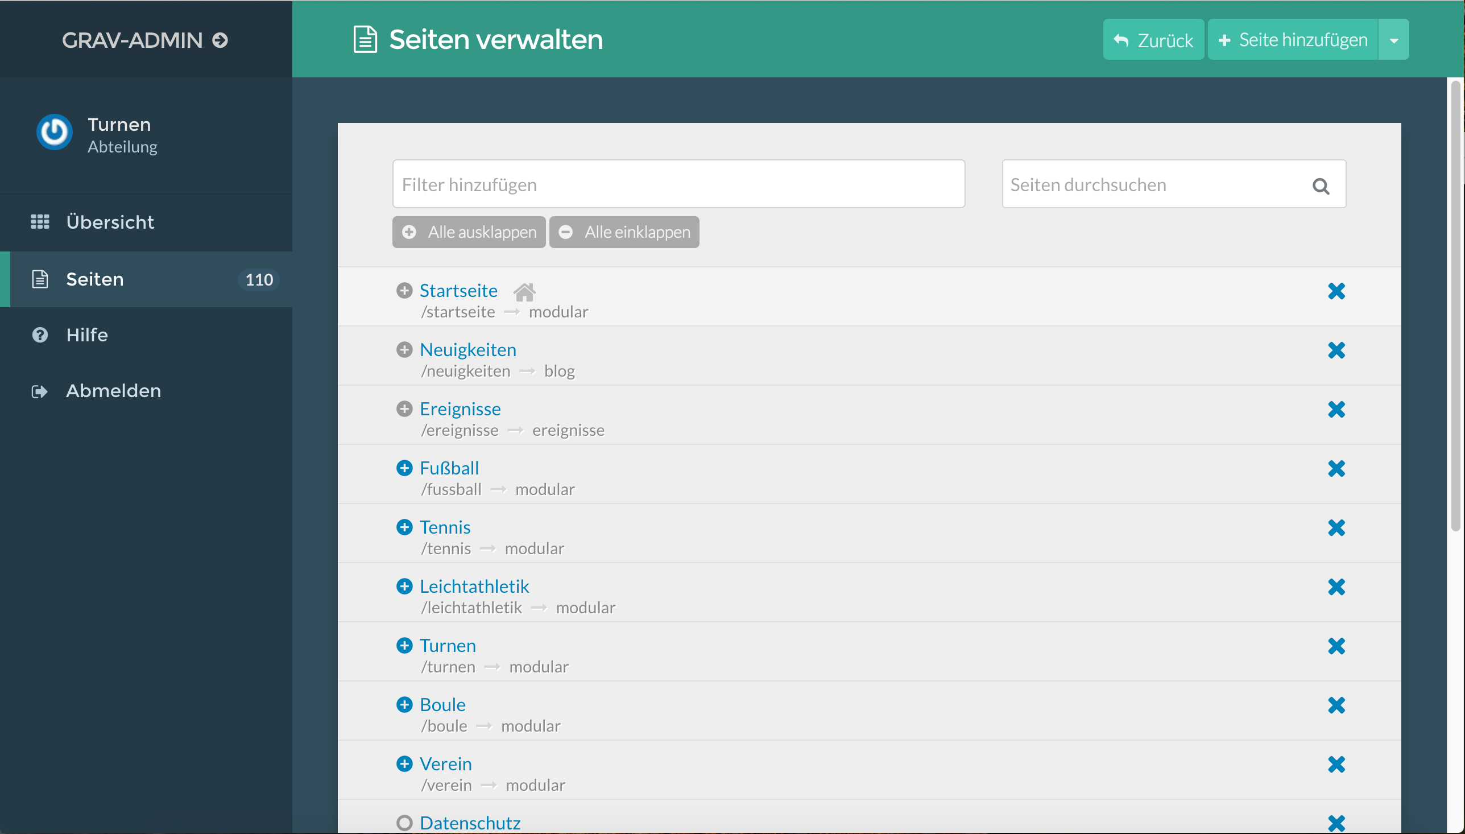This screenshot has width=1465, height=834.
Task: Expand the Fußball page tree
Action: point(404,468)
